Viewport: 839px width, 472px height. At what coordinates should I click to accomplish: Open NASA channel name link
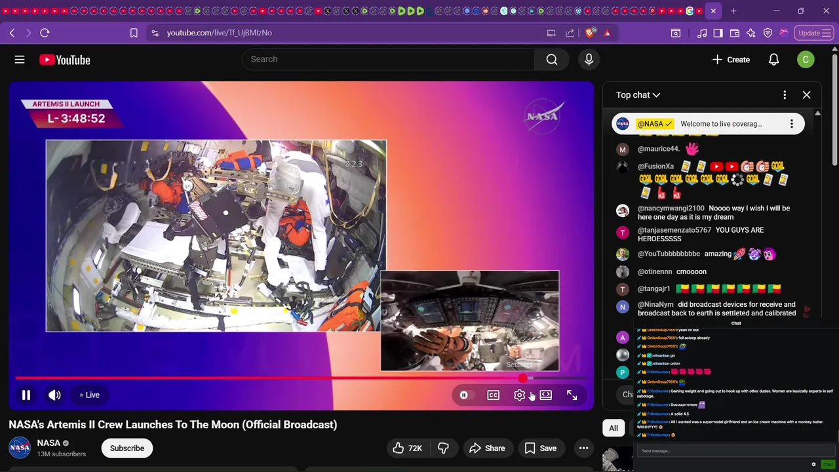coord(49,443)
